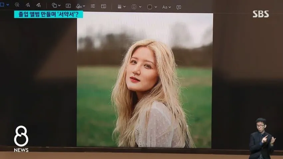The width and height of the screenshot is (283, 159).
Task: Open the selection tool type dropdown arrow
Action: coord(8,5)
